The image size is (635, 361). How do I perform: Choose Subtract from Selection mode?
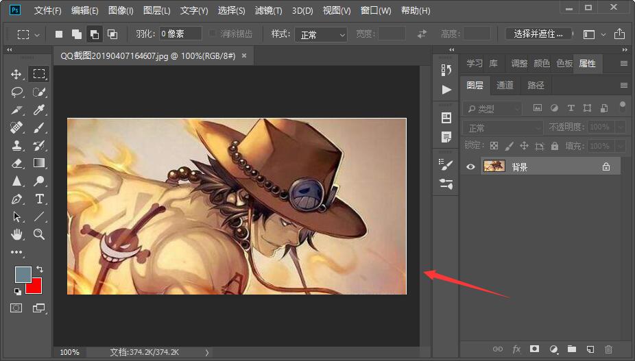coord(95,34)
